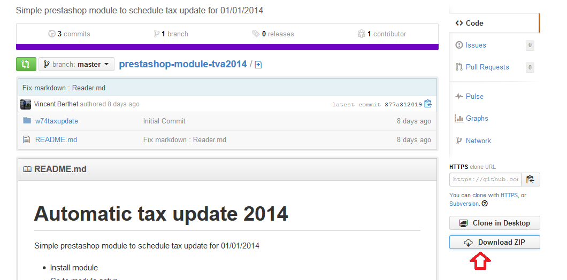The width and height of the screenshot is (567, 280).
Task: Open the Graphs tab
Action: pos(477,119)
